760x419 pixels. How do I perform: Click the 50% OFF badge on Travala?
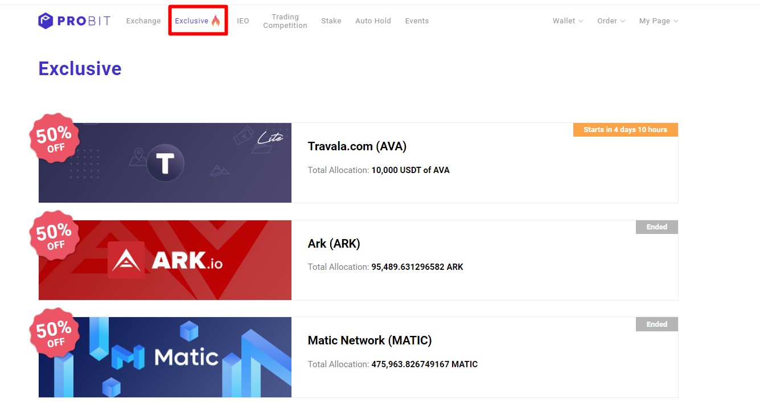[x=55, y=138]
